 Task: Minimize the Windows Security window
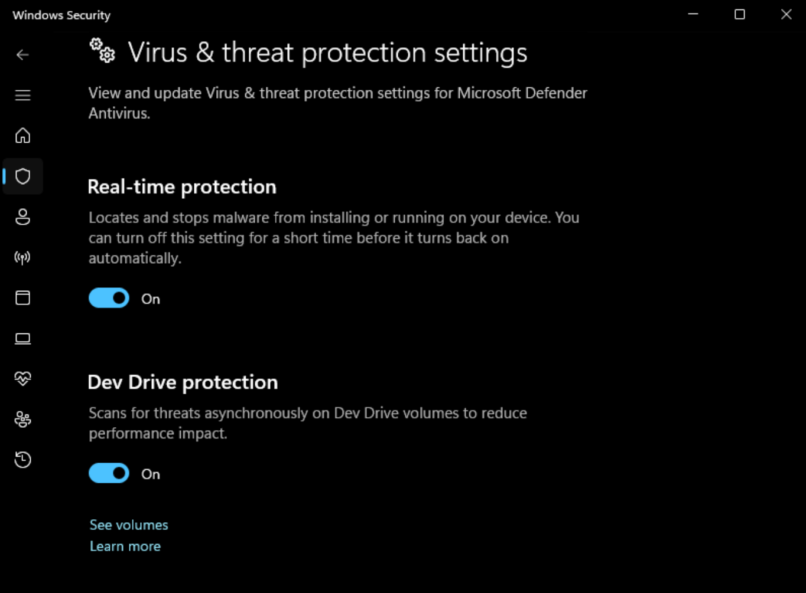[x=693, y=15]
